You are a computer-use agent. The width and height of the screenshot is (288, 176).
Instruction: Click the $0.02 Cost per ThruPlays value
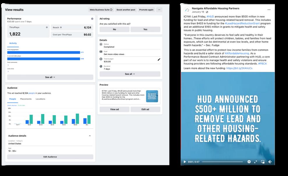coord(87,35)
